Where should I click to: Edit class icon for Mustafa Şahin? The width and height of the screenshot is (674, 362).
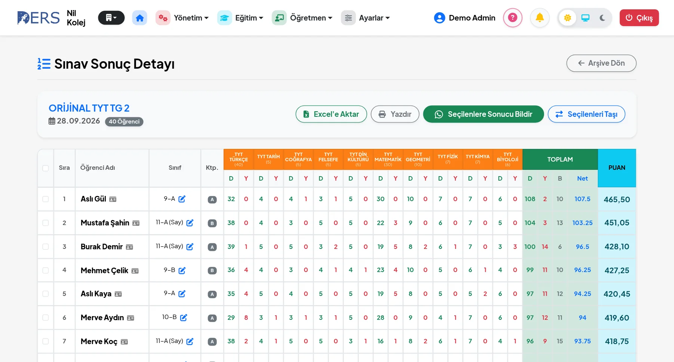[190, 223]
